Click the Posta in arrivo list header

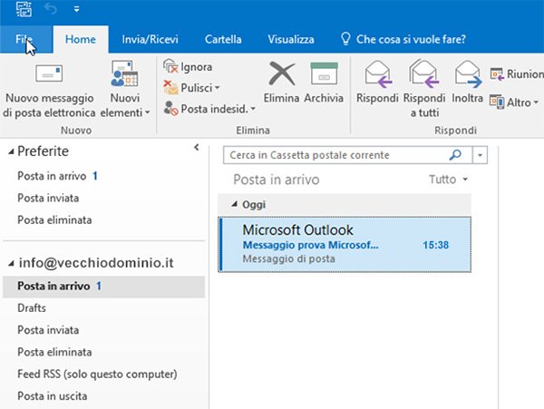(x=277, y=180)
